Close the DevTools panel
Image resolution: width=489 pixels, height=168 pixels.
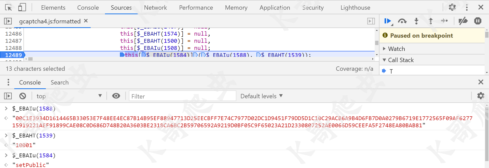tap(481, 7)
